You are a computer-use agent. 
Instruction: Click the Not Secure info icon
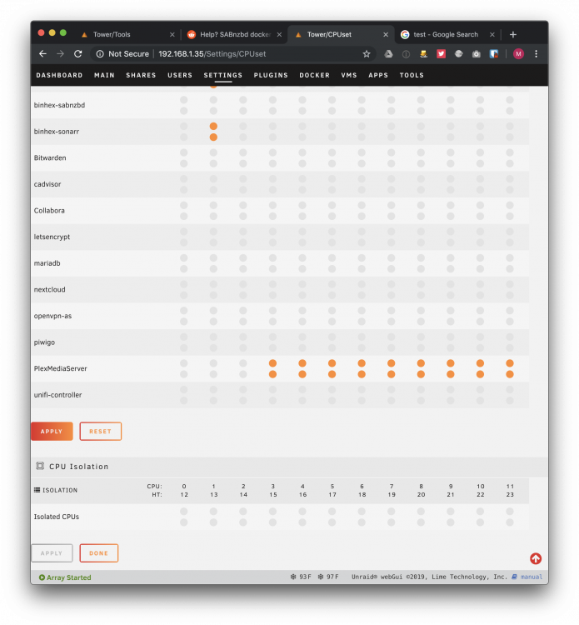coord(100,54)
